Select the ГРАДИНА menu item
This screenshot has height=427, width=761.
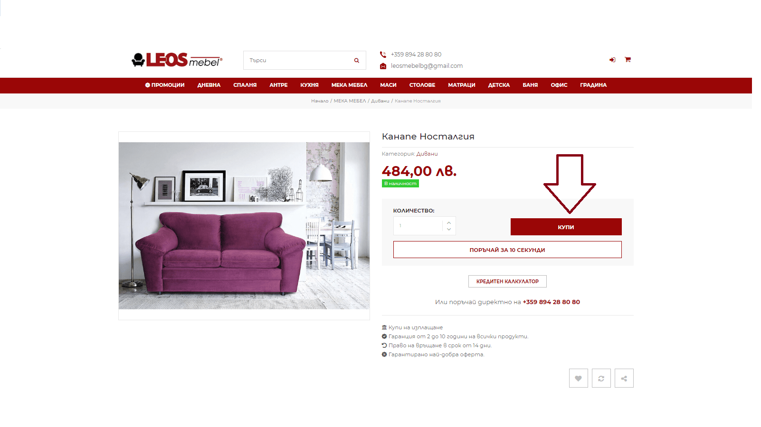point(593,85)
